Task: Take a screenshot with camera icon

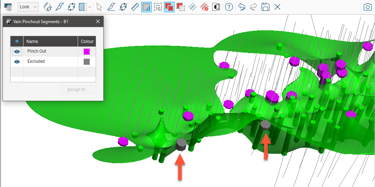Action: 368,7
